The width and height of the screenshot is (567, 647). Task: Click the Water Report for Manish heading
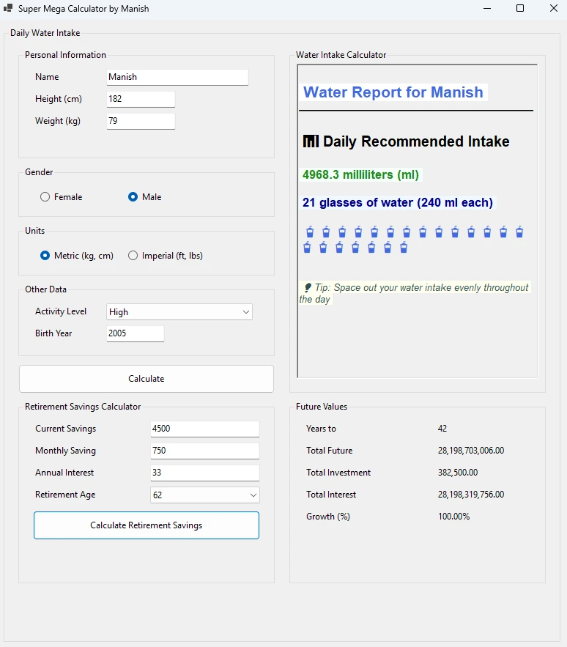pyautogui.click(x=393, y=92)
